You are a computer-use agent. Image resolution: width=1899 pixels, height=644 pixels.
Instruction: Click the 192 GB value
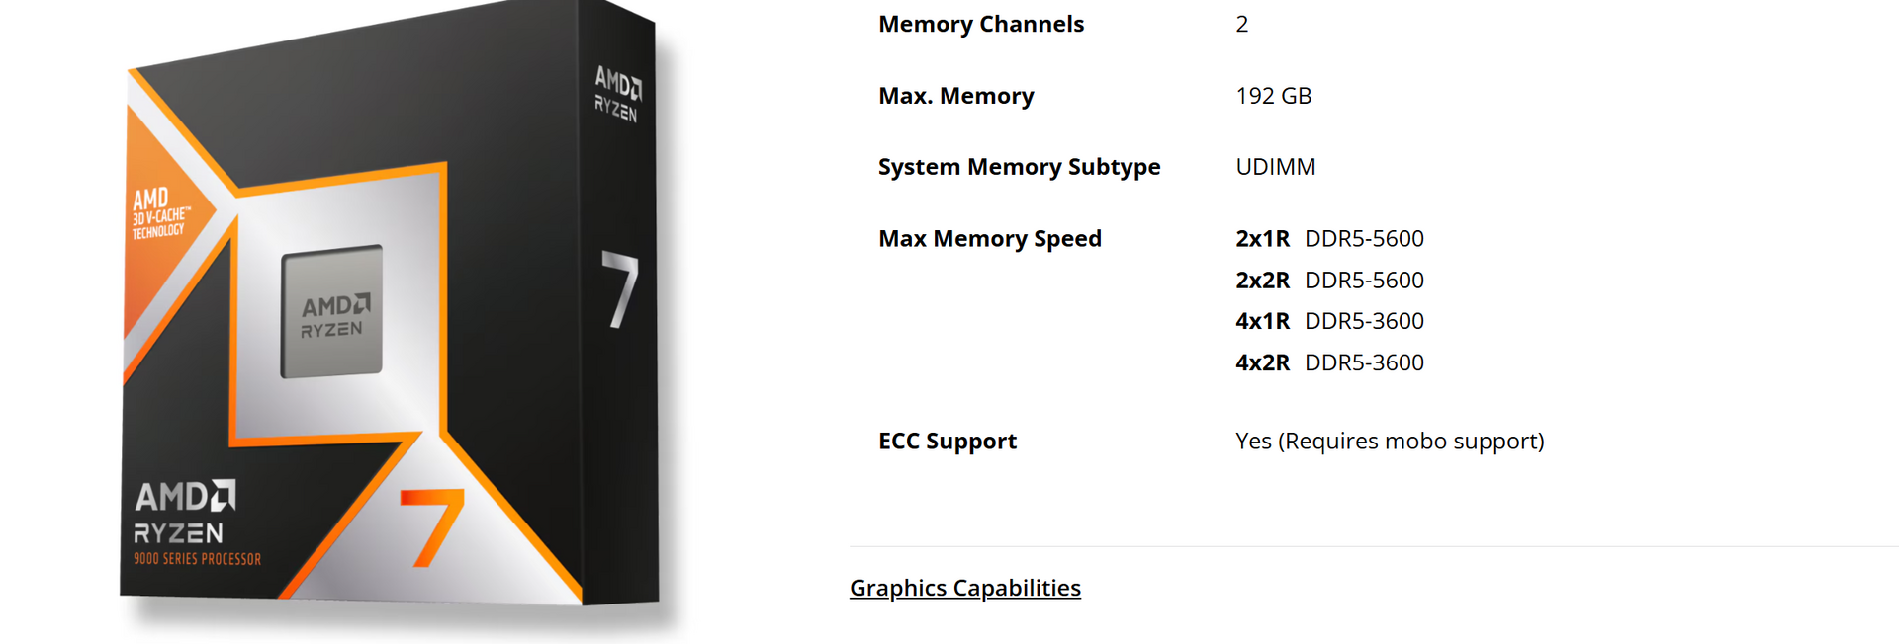(1273, 96)
